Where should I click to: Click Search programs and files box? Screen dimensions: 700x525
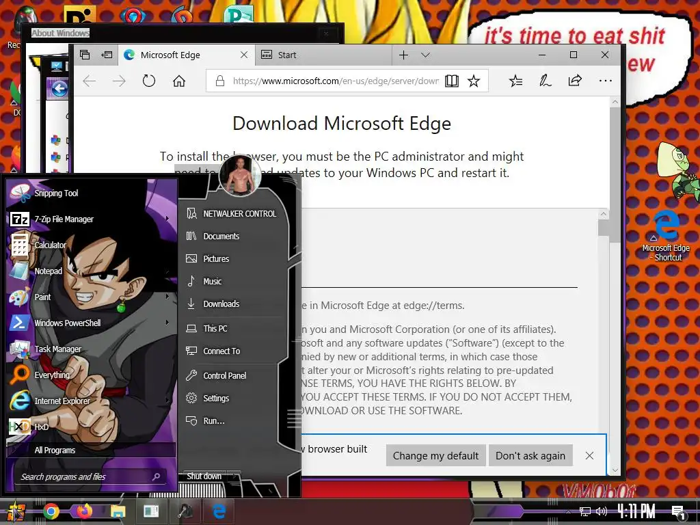pos(90,476)
